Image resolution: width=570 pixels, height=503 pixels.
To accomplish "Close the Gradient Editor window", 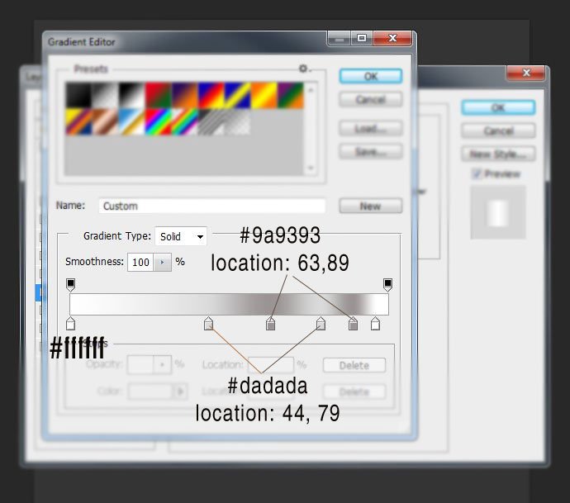I will coord(392,38).
